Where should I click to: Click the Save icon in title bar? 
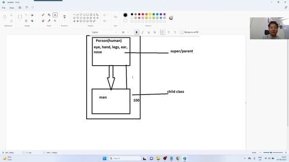tap(20, 8)
